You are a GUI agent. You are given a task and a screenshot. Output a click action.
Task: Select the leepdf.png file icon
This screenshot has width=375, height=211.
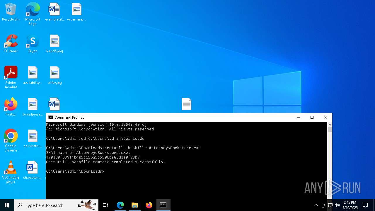(54, 44)
